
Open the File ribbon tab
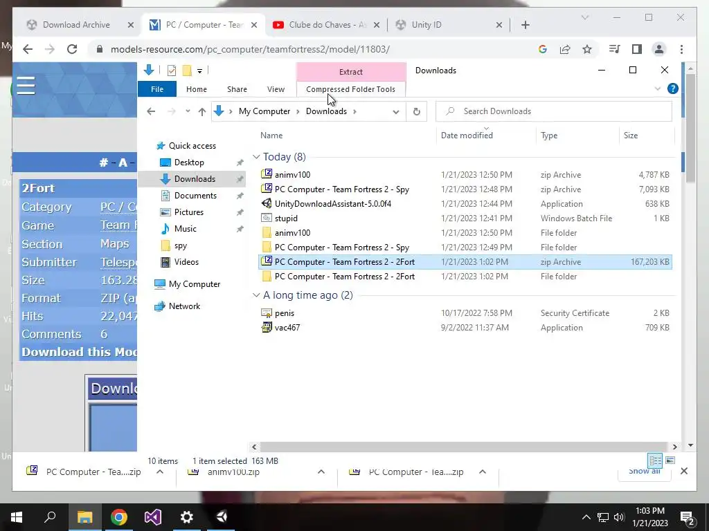pos(157,89)
